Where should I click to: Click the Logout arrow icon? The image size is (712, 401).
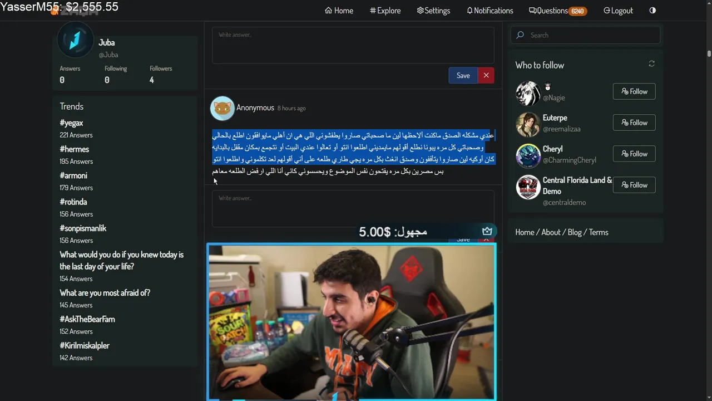(607, 11)
